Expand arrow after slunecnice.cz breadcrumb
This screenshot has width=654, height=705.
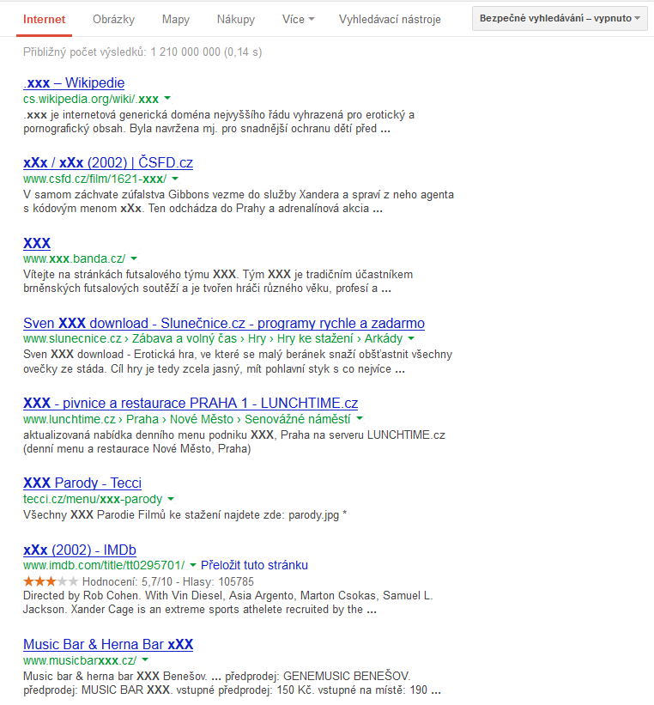click(x=410, y=339)
